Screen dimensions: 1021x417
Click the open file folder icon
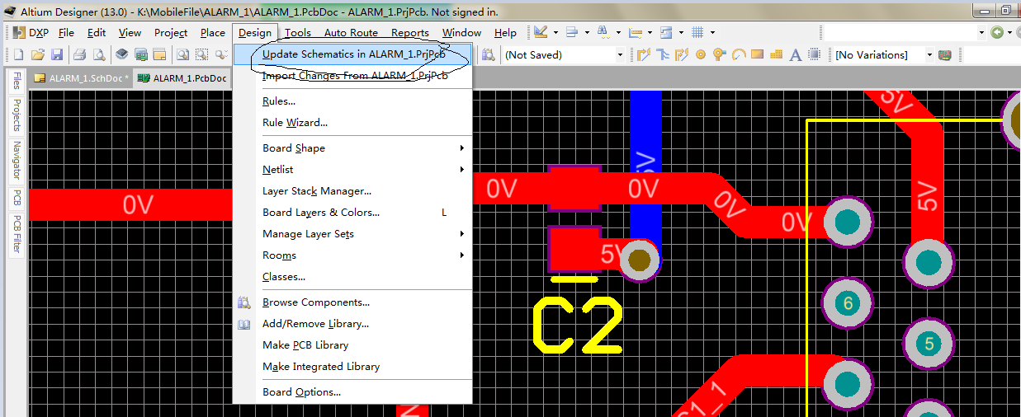[37, 54]
